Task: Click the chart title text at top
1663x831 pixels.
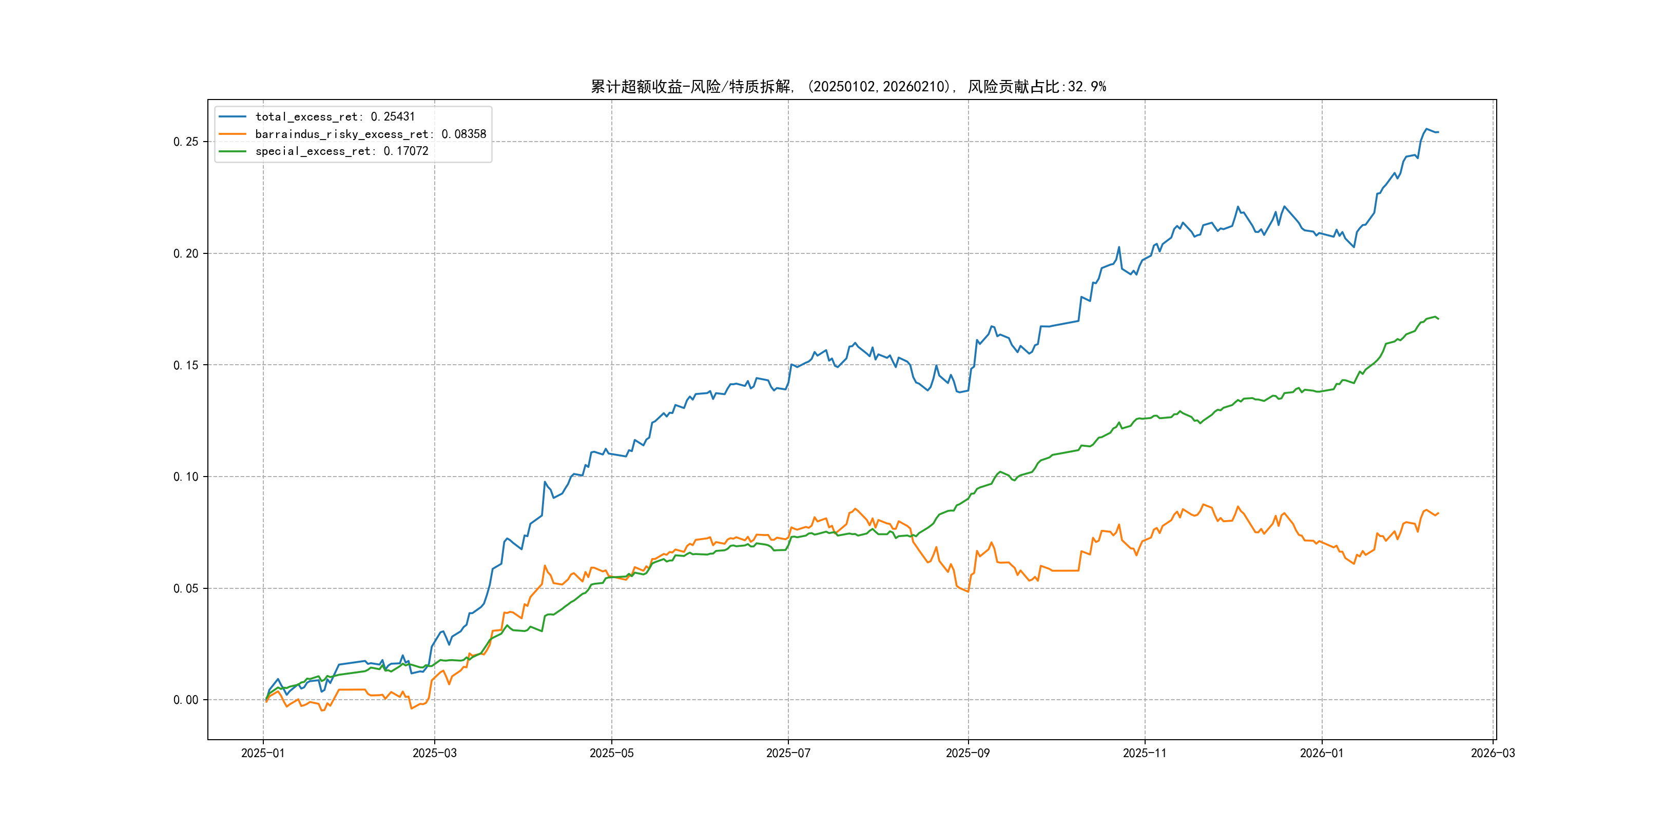Action: pos(848,87)
